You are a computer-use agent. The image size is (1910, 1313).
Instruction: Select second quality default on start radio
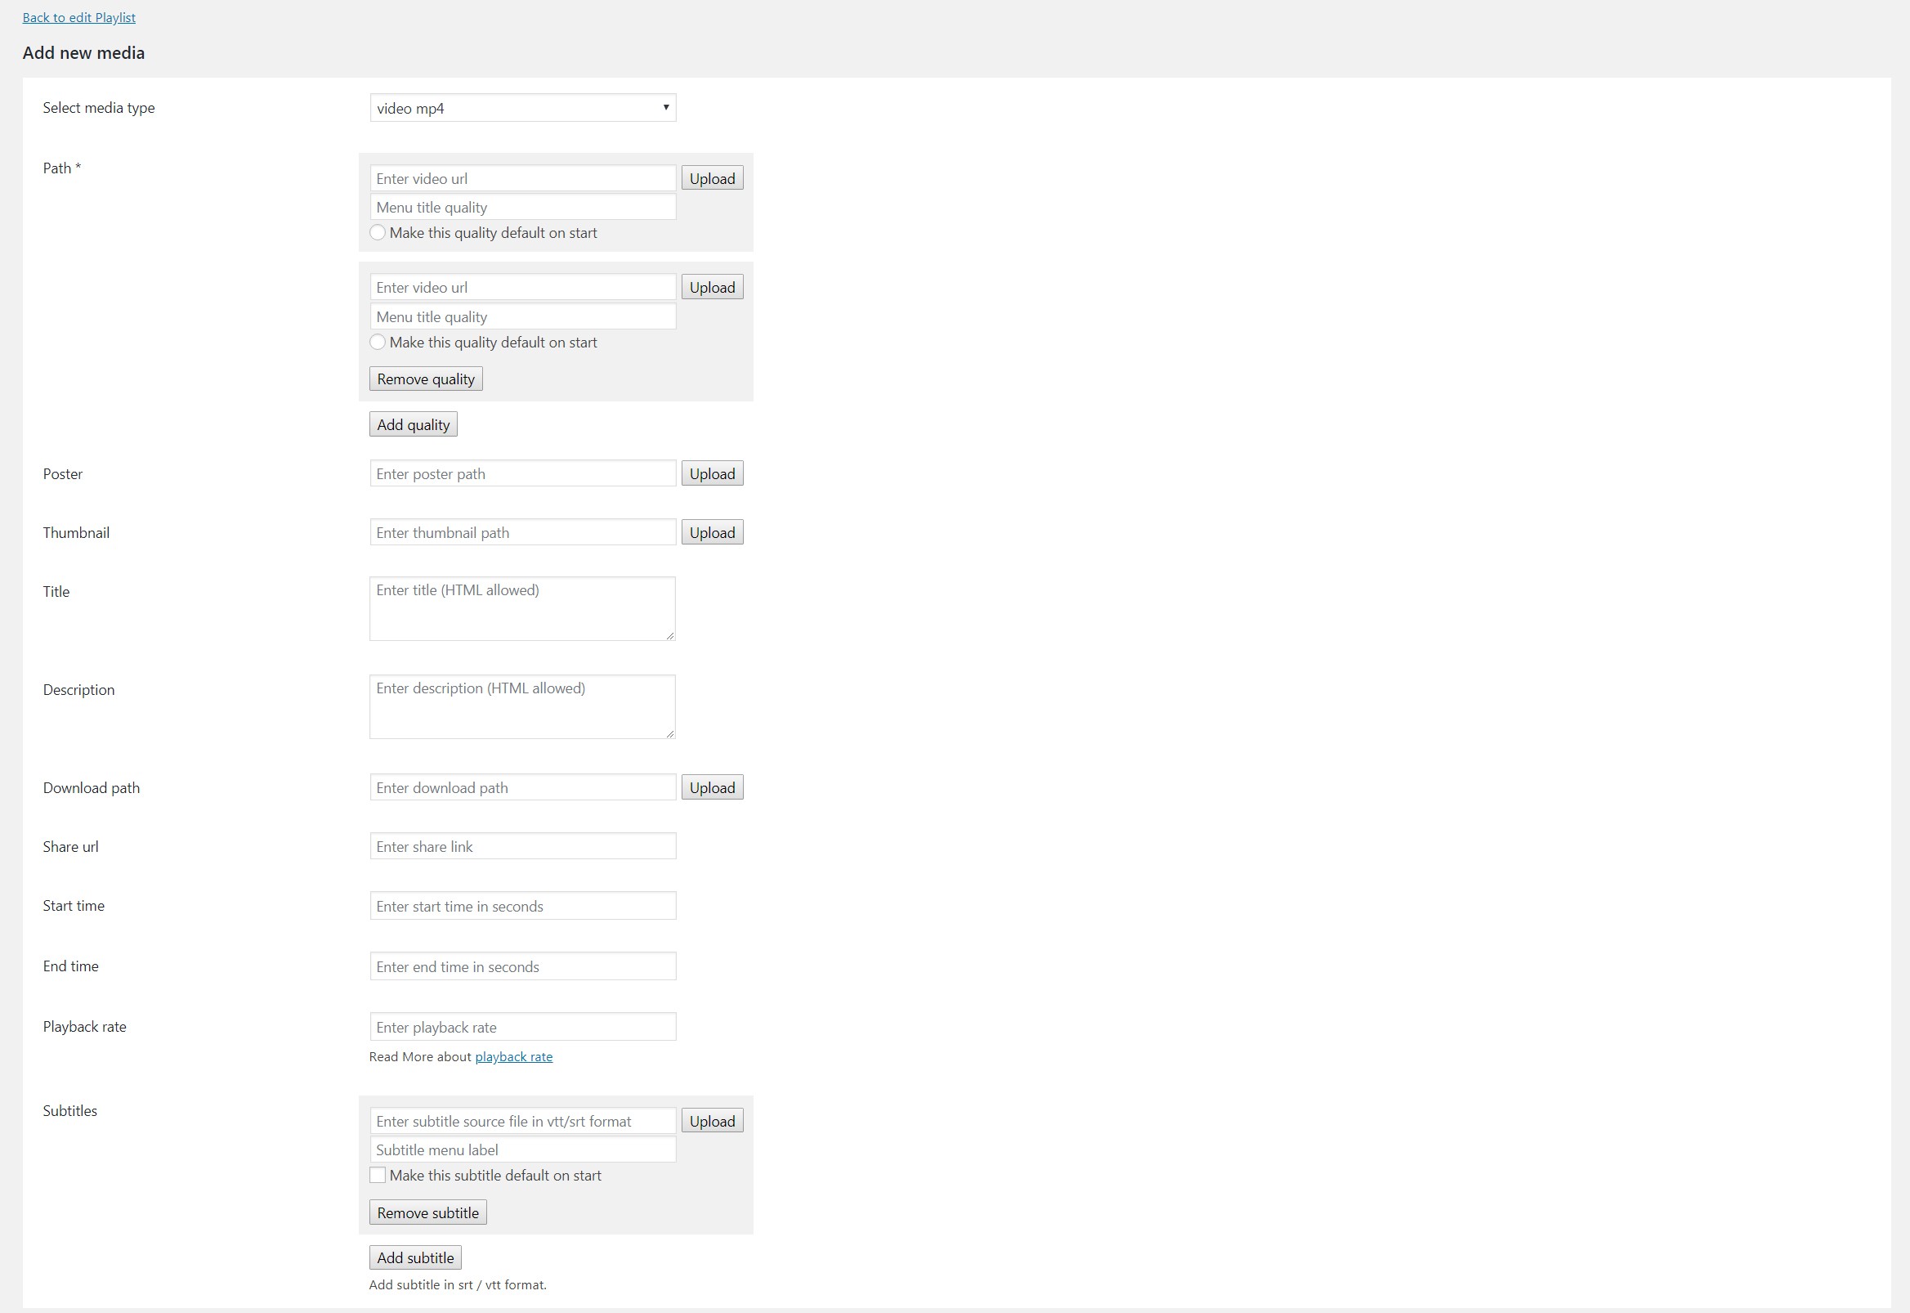pyautogui.click(x=378, y=343)
